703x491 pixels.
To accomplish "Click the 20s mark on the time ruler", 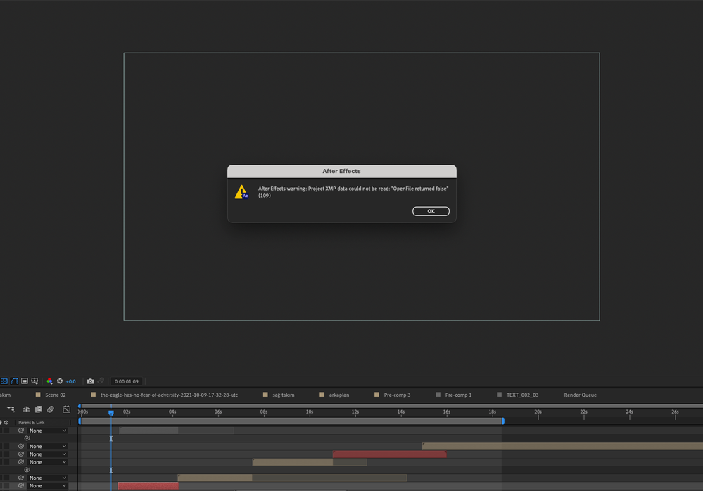I will [538, 412].
